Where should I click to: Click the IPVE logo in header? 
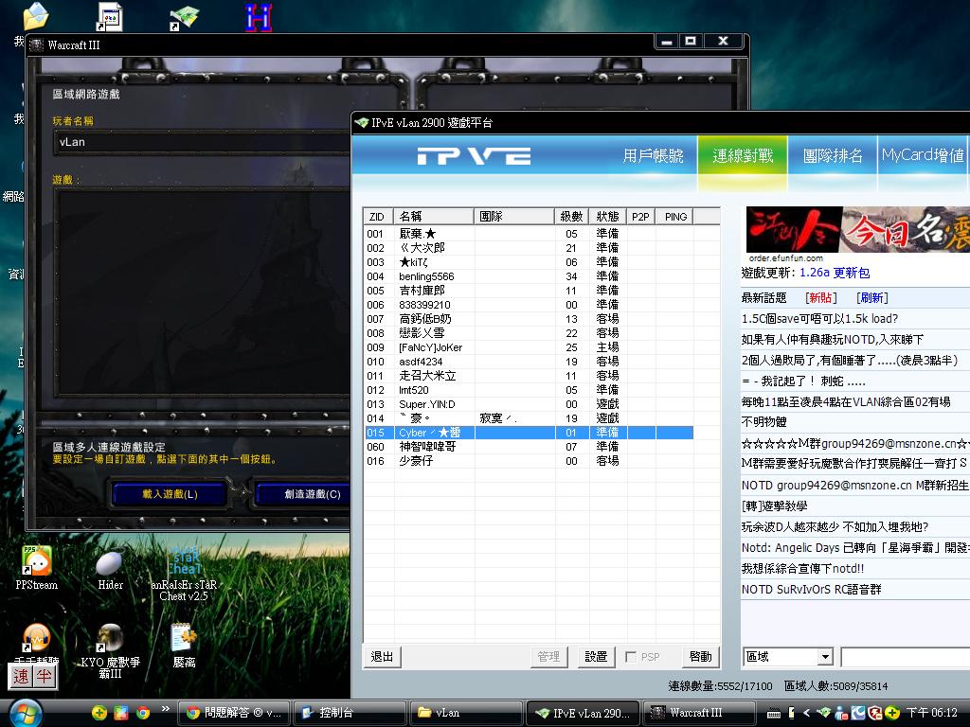[474, 156]
